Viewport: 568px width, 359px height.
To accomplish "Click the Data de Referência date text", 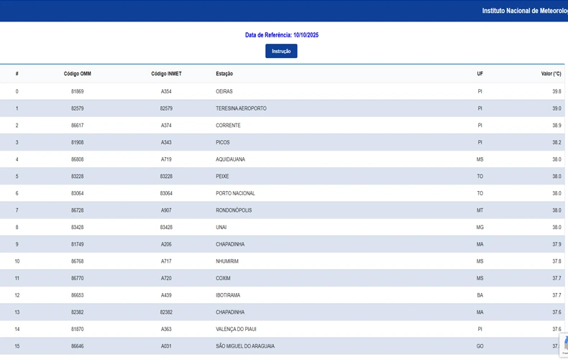I will coord(281,34).
